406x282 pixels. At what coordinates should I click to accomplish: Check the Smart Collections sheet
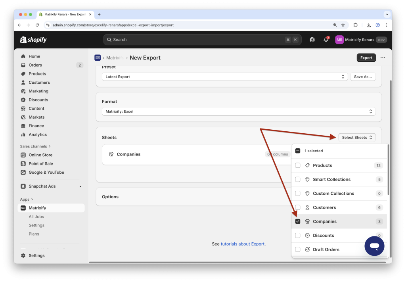tap(298, 179)
